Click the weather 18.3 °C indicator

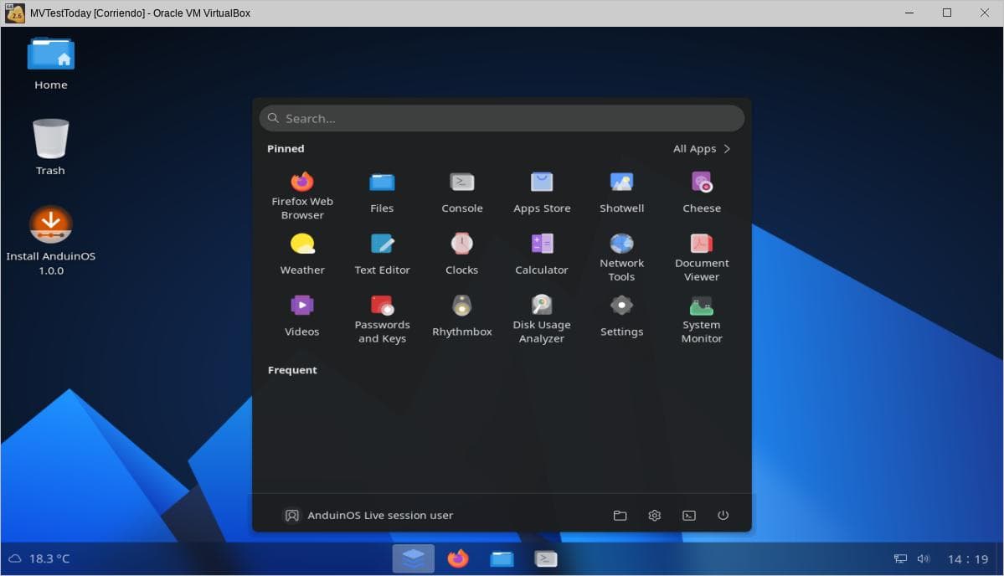click(39, 558)
